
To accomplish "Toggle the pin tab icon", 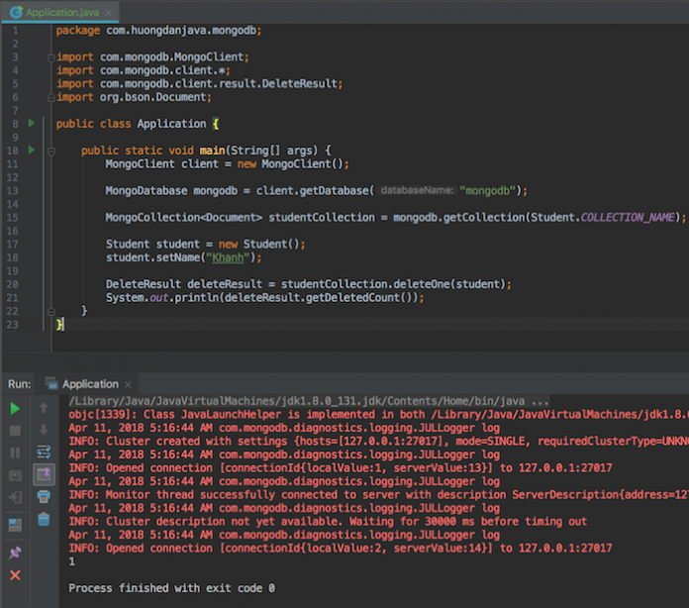I will pyautogui.click(x=15, y=553).
